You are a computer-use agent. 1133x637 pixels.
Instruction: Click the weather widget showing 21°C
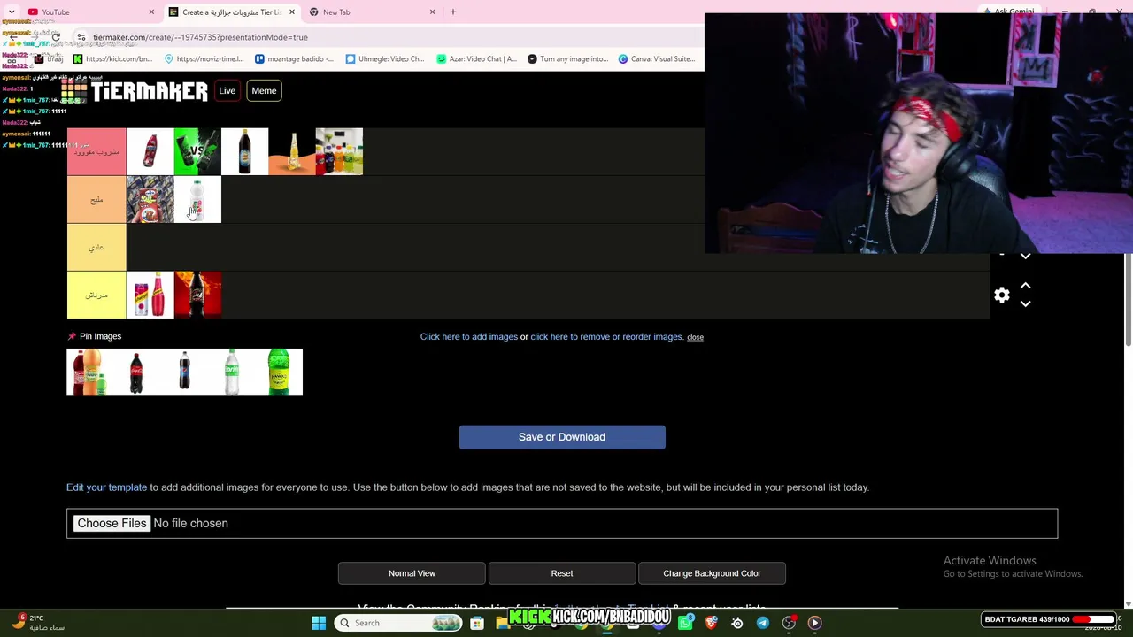(40, 623)
